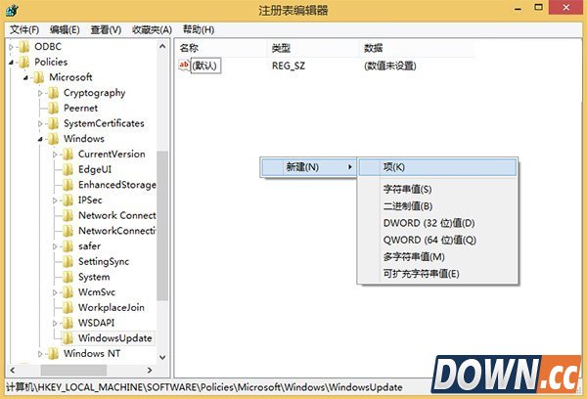Expand the WcmSvc key
587x399 pixels.
click(x=55, y=292)
